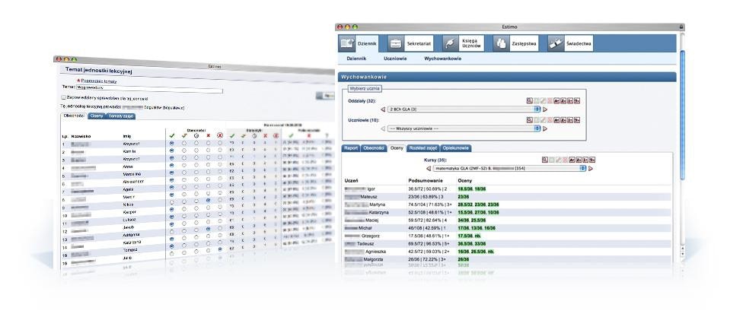Viewport: 746px width, 317px height.
Task: Open the Dziennik submenu item
Action: (x=356, y=59)
